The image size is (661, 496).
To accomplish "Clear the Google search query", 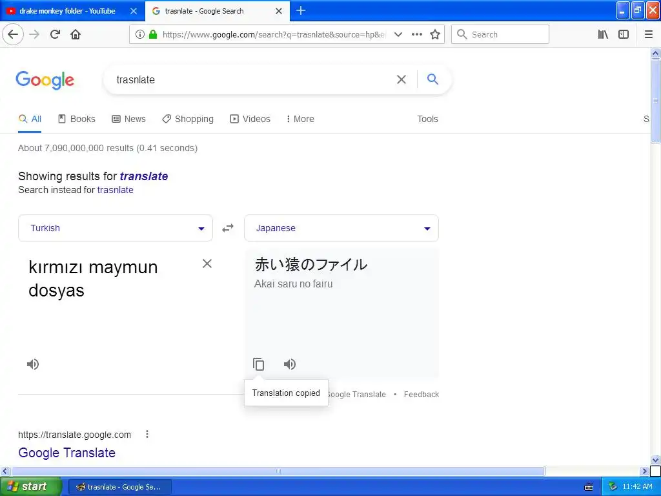I will pyautogui.click(x=402, y=79).
